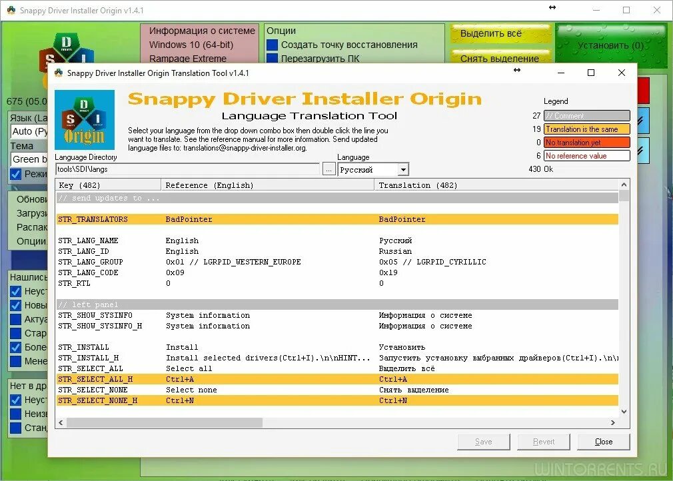Select the STR_TRANSLATORS row
673x481 pixels.
[x=337, y=219]
